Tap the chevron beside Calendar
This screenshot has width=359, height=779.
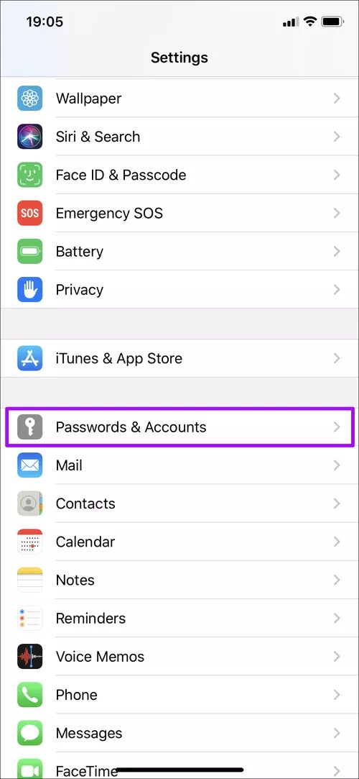pyautogui.click(x=337, y=542)
